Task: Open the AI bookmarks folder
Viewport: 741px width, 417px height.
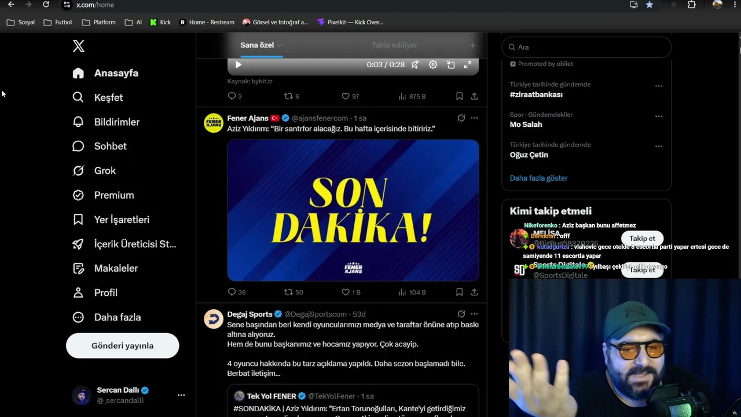Action: click(x=133, y=23)
